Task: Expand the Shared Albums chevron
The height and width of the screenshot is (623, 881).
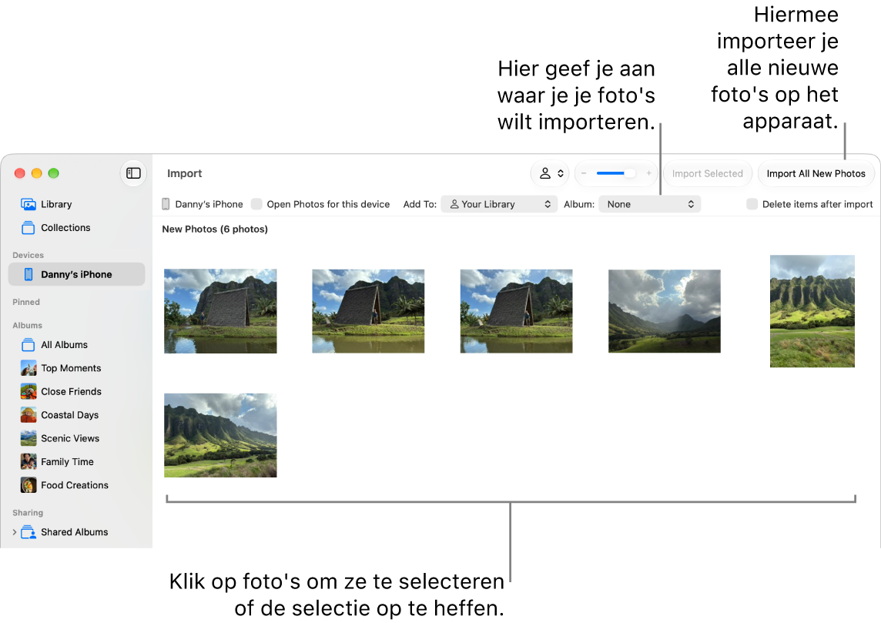Action: coord(15,532)
